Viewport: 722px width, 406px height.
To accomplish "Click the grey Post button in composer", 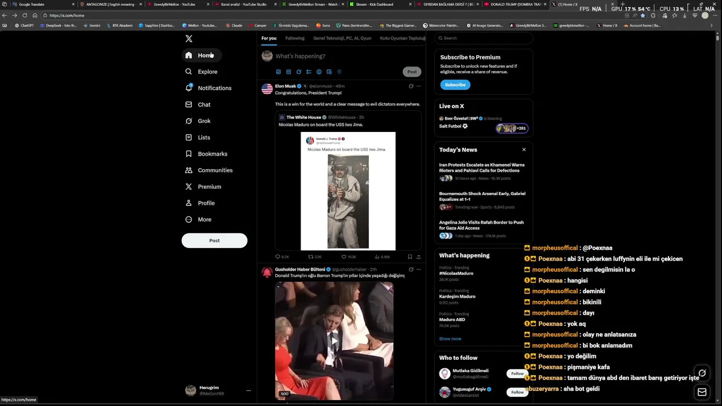I will 412,72.
